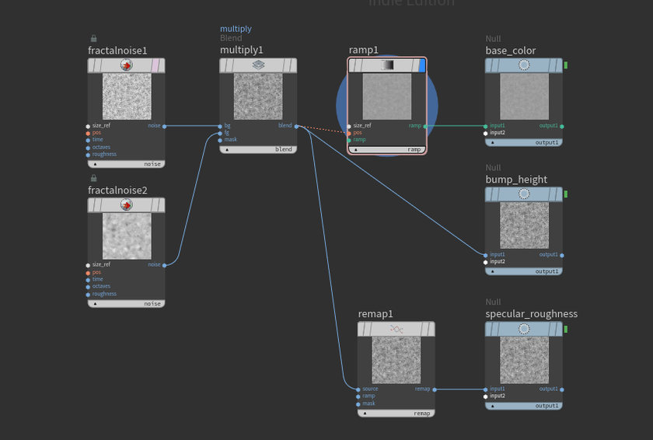Screen dimensions: 653x440
Task: Click the fractalnoise2 node icon
Action: point(127,205)
